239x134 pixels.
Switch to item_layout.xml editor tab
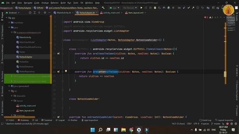tap(135, 13)
